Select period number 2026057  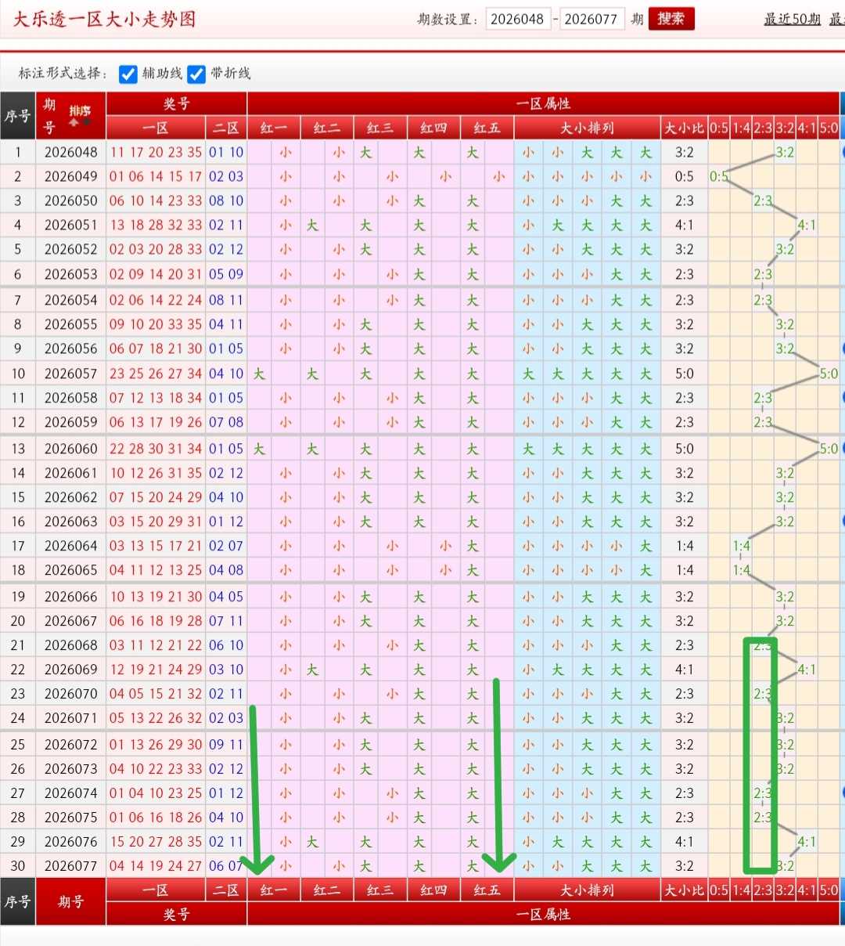(x=70, y=374)
